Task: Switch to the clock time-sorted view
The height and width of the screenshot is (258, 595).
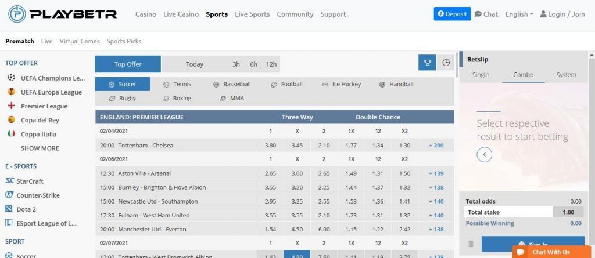Action: (446, 63)
